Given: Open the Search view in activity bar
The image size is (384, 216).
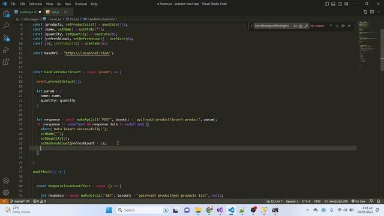Looking at the screenshot, I should 6,26.
